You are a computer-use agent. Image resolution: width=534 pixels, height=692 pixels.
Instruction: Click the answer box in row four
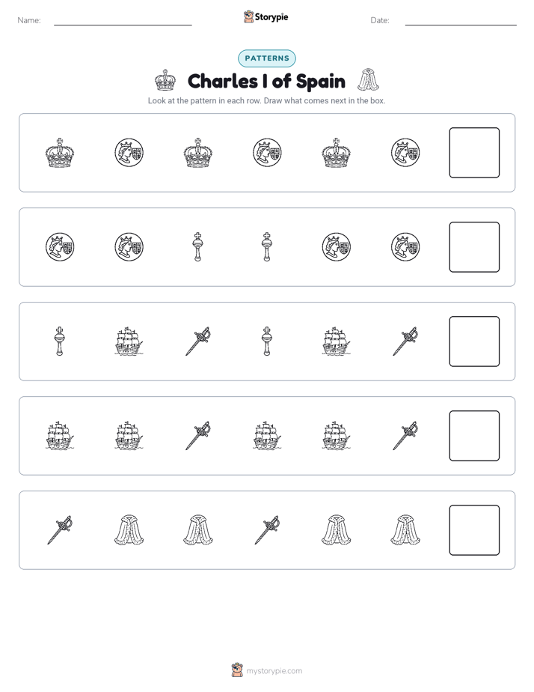coord(474,436)
